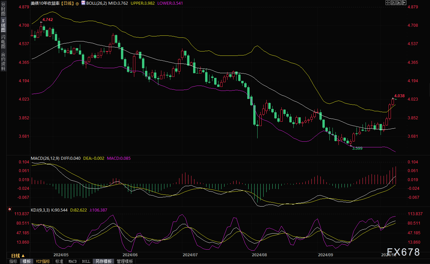Select the K线图 side tab
The image size is (430, 264).
[x=3, y=26]
